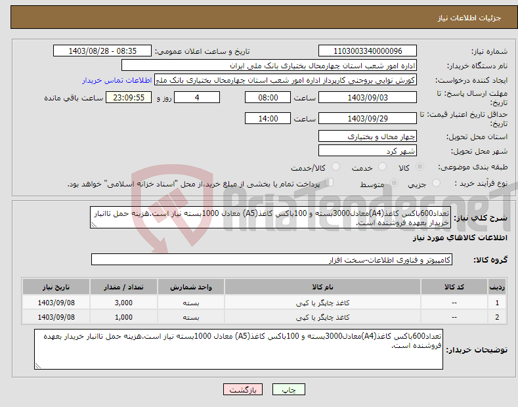Click the delivery province field چهار محال و بختیاری

click(x=368, y=136)
